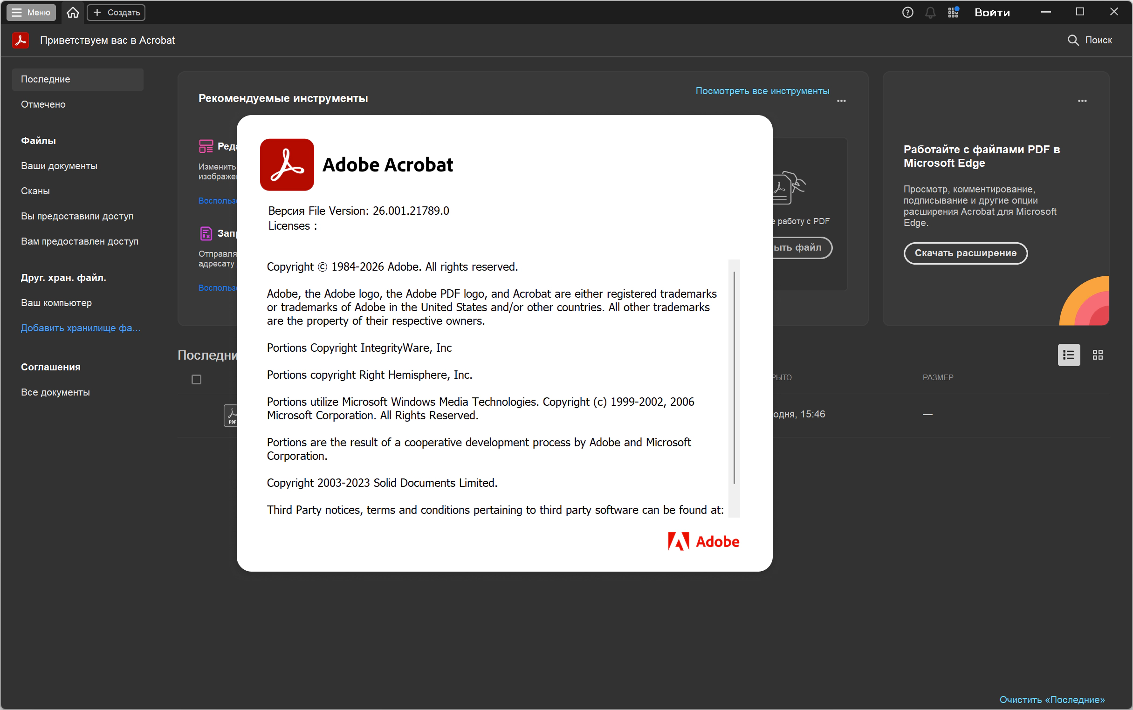
Task: Click Войти to sign in
Action: click(x=992, y=12)
